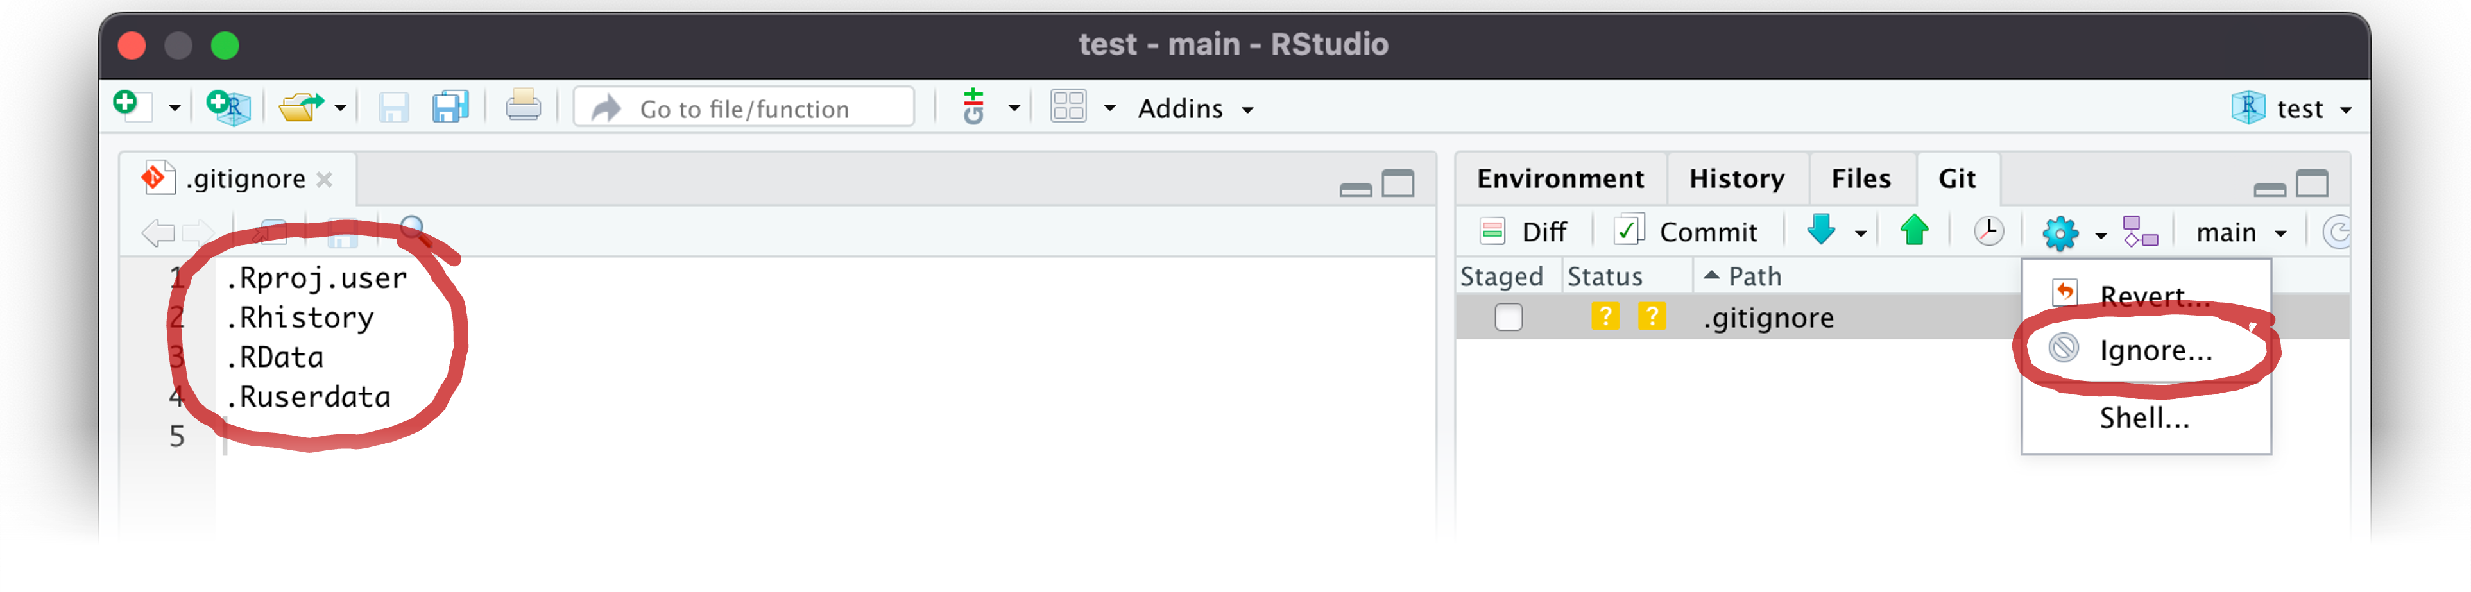This screenshot has width=2471, height=592.
Task: Click the Go to file/function field
Action: click(x=744, y=110)
